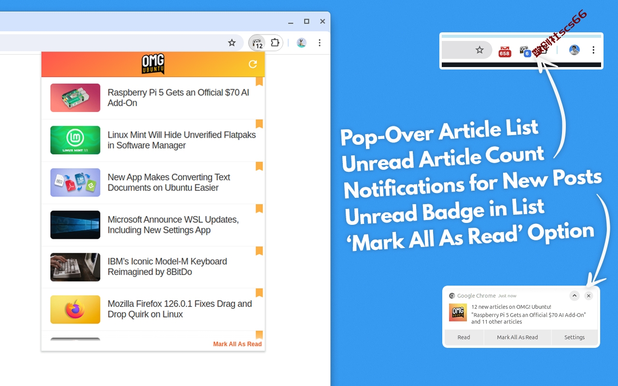Viewport: 618px width, 386px height.
Task: Open 'IBM's Iconic Model-M Keyboard Reimagined' headline
Action: pos(167,267)
